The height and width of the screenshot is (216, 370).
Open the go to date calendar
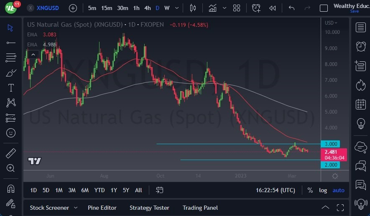160,190
